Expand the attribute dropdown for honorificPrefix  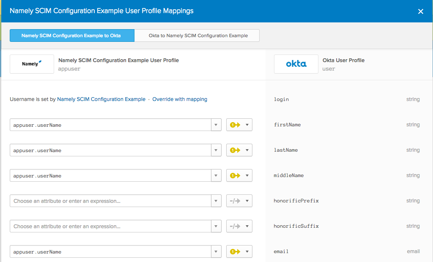click(216, 201)
